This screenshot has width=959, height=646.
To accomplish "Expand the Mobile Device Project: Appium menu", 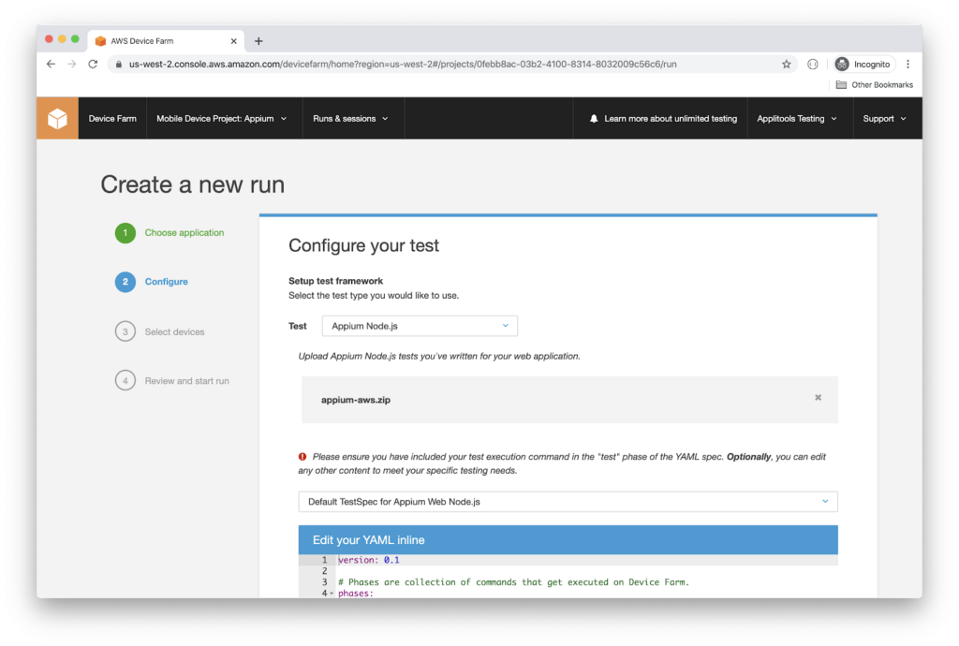I will 222,119.
